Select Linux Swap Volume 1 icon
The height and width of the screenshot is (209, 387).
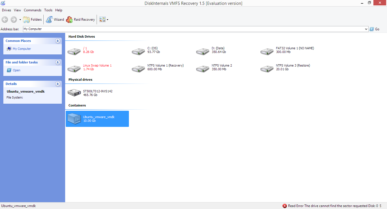click(74, 69)
